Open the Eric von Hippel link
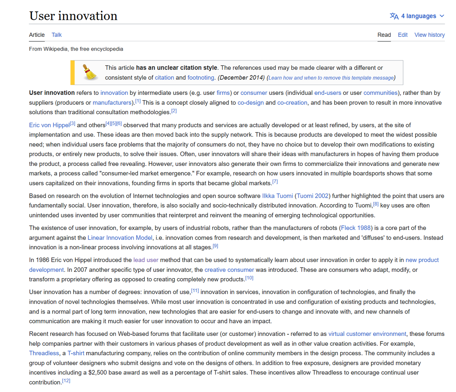Screen dimensions: 456x392 click(x=48, y=125)
